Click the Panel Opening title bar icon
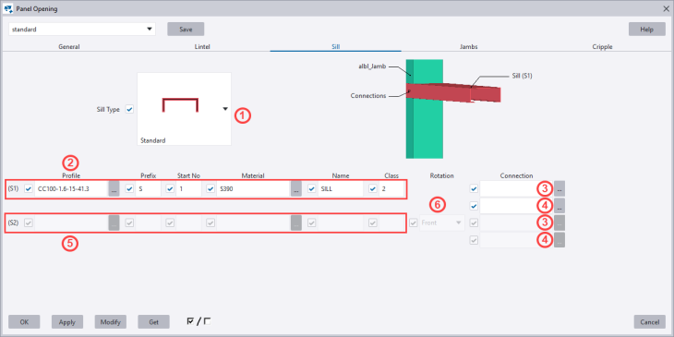Screen dimensions: 674x337 [8, 8]
